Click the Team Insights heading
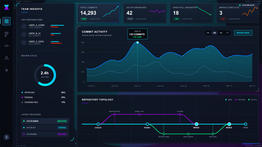This screenshot has height=147, width=262. click(x=32, y=9)
